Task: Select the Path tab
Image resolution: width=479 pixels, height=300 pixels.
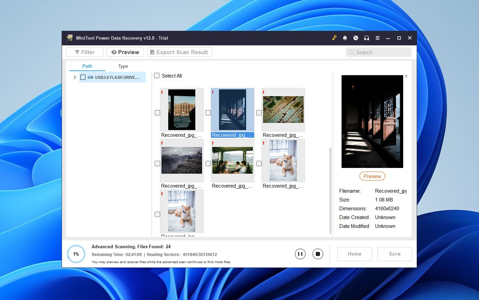Action: [x=87, y=66]
